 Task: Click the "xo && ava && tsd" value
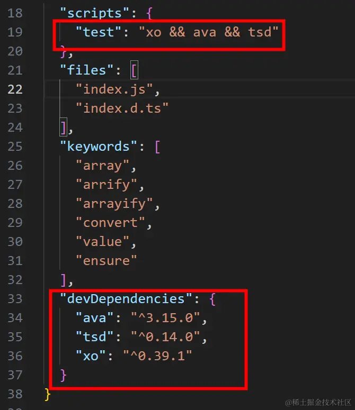click(208, 32)
